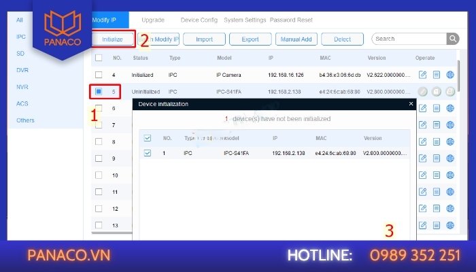476x272 pixels.
Task: Open the web globe icon for row 7
Action: click(450, 125)
